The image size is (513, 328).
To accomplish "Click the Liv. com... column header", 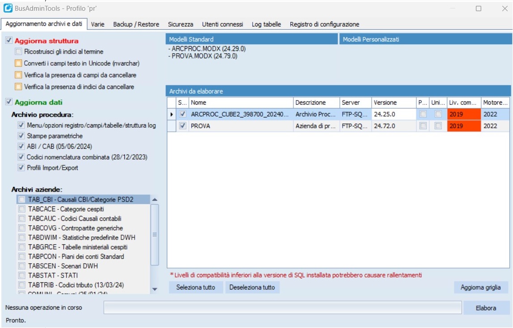I will 464,103.
